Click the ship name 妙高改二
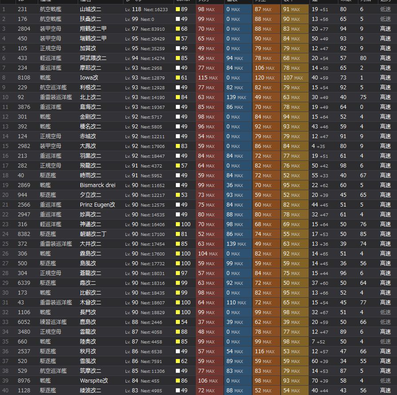The height and width of the screenshot is (395, 397). coord(91,215)
